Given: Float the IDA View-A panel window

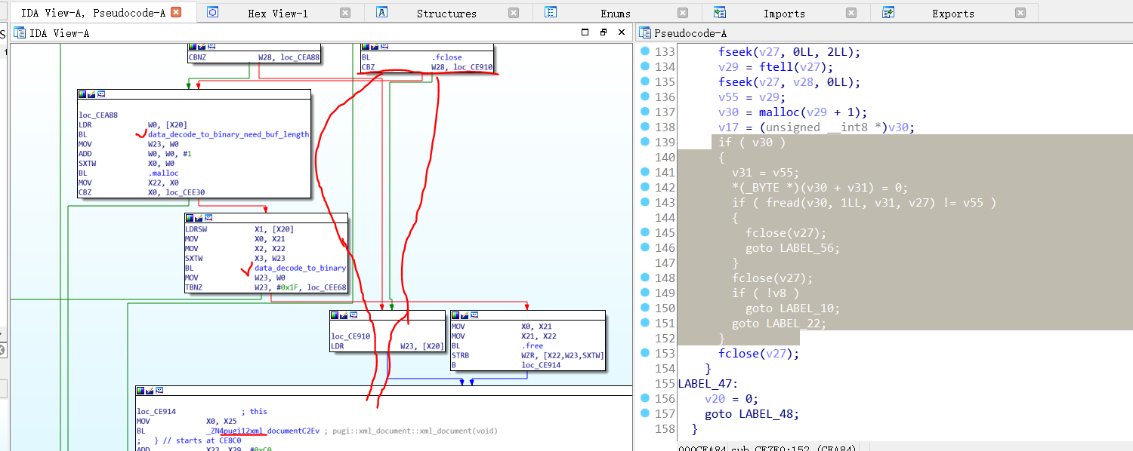Looking at the screenshot, I should (604, 32).
